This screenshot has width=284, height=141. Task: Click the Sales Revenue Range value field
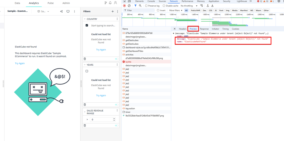point(101,120)
